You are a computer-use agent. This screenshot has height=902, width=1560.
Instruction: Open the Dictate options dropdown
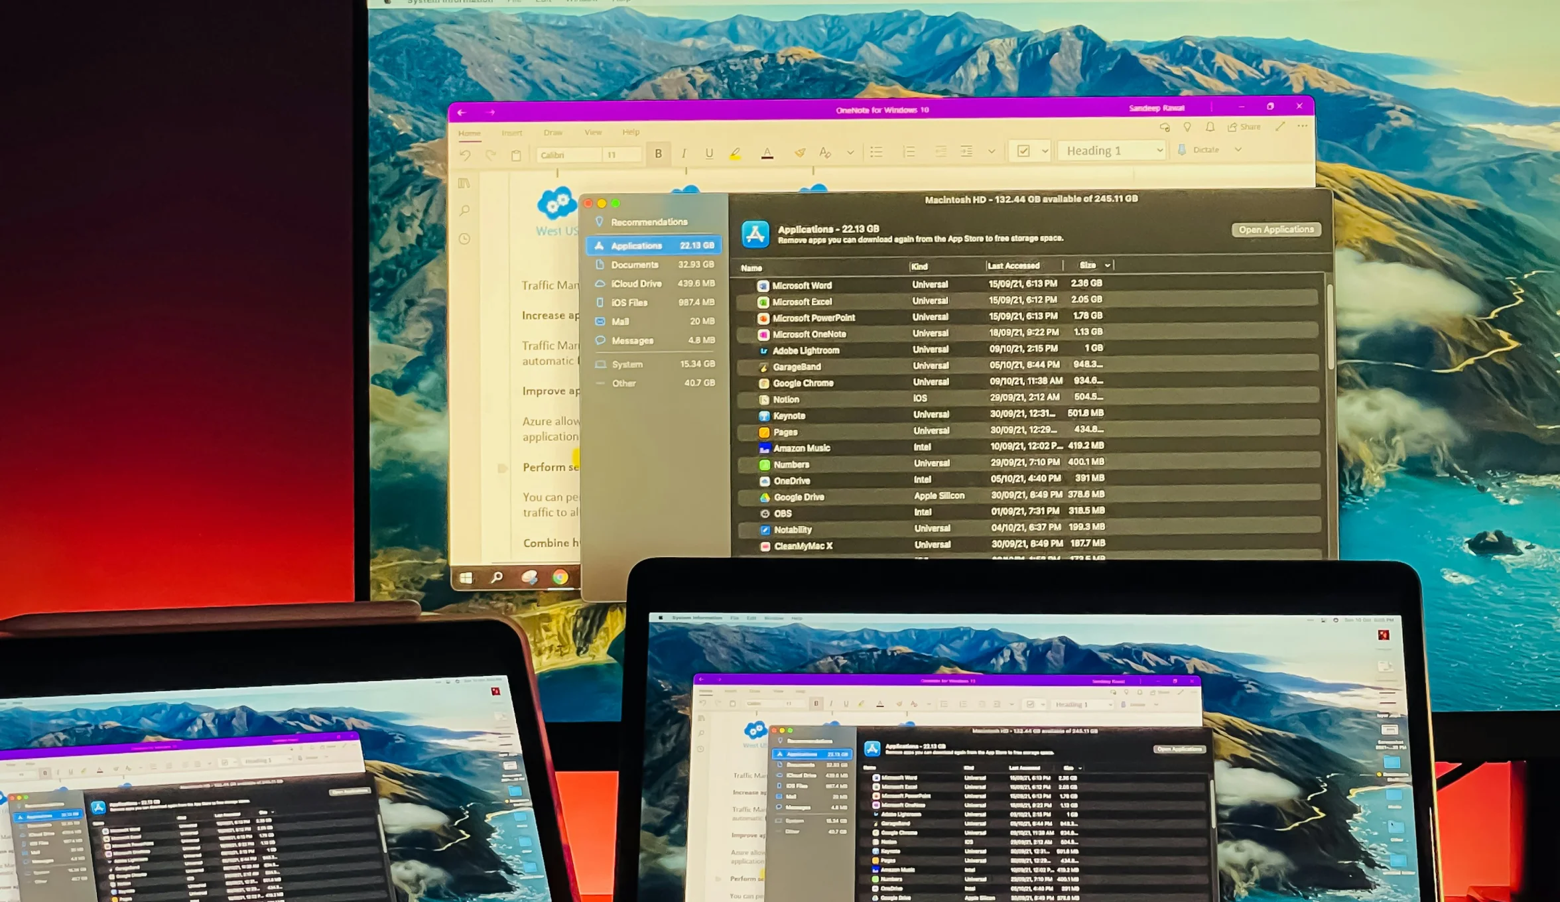click(x=1238, y=150)
